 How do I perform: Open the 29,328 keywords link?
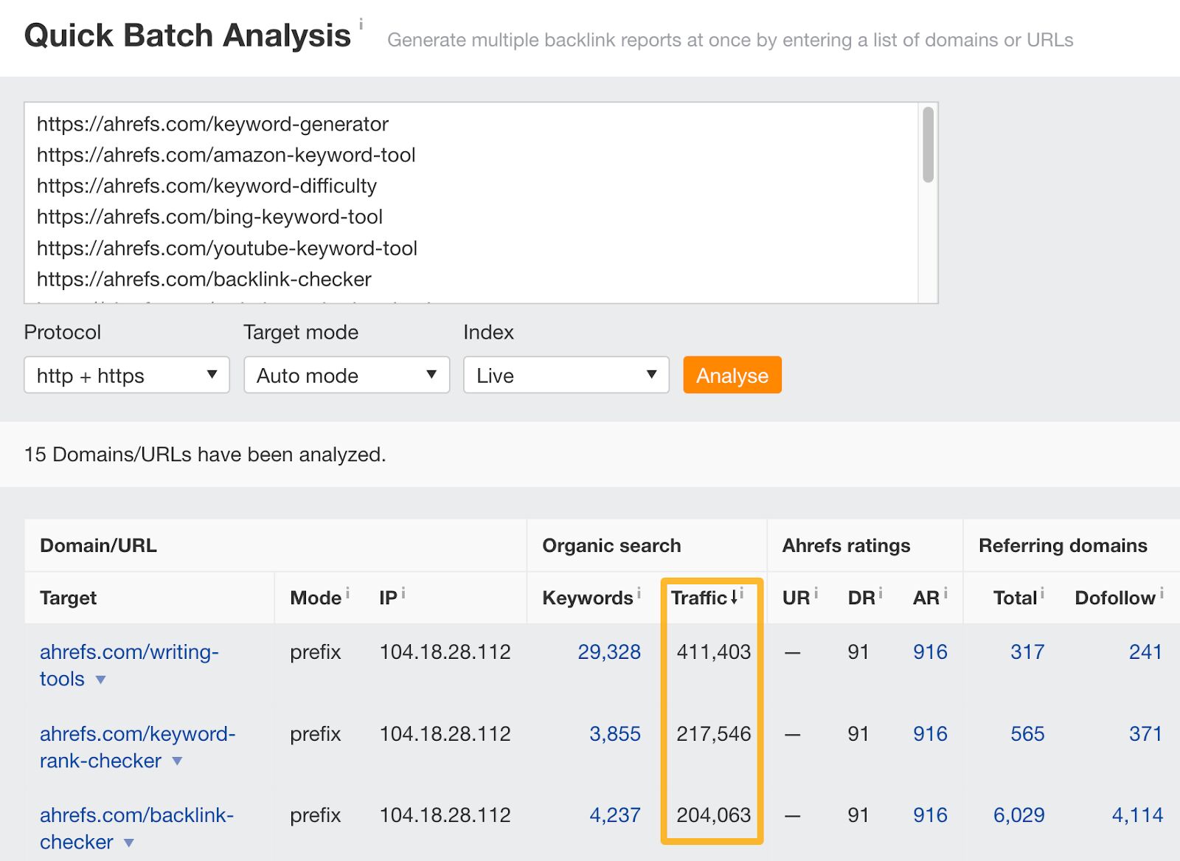[609, 651]
